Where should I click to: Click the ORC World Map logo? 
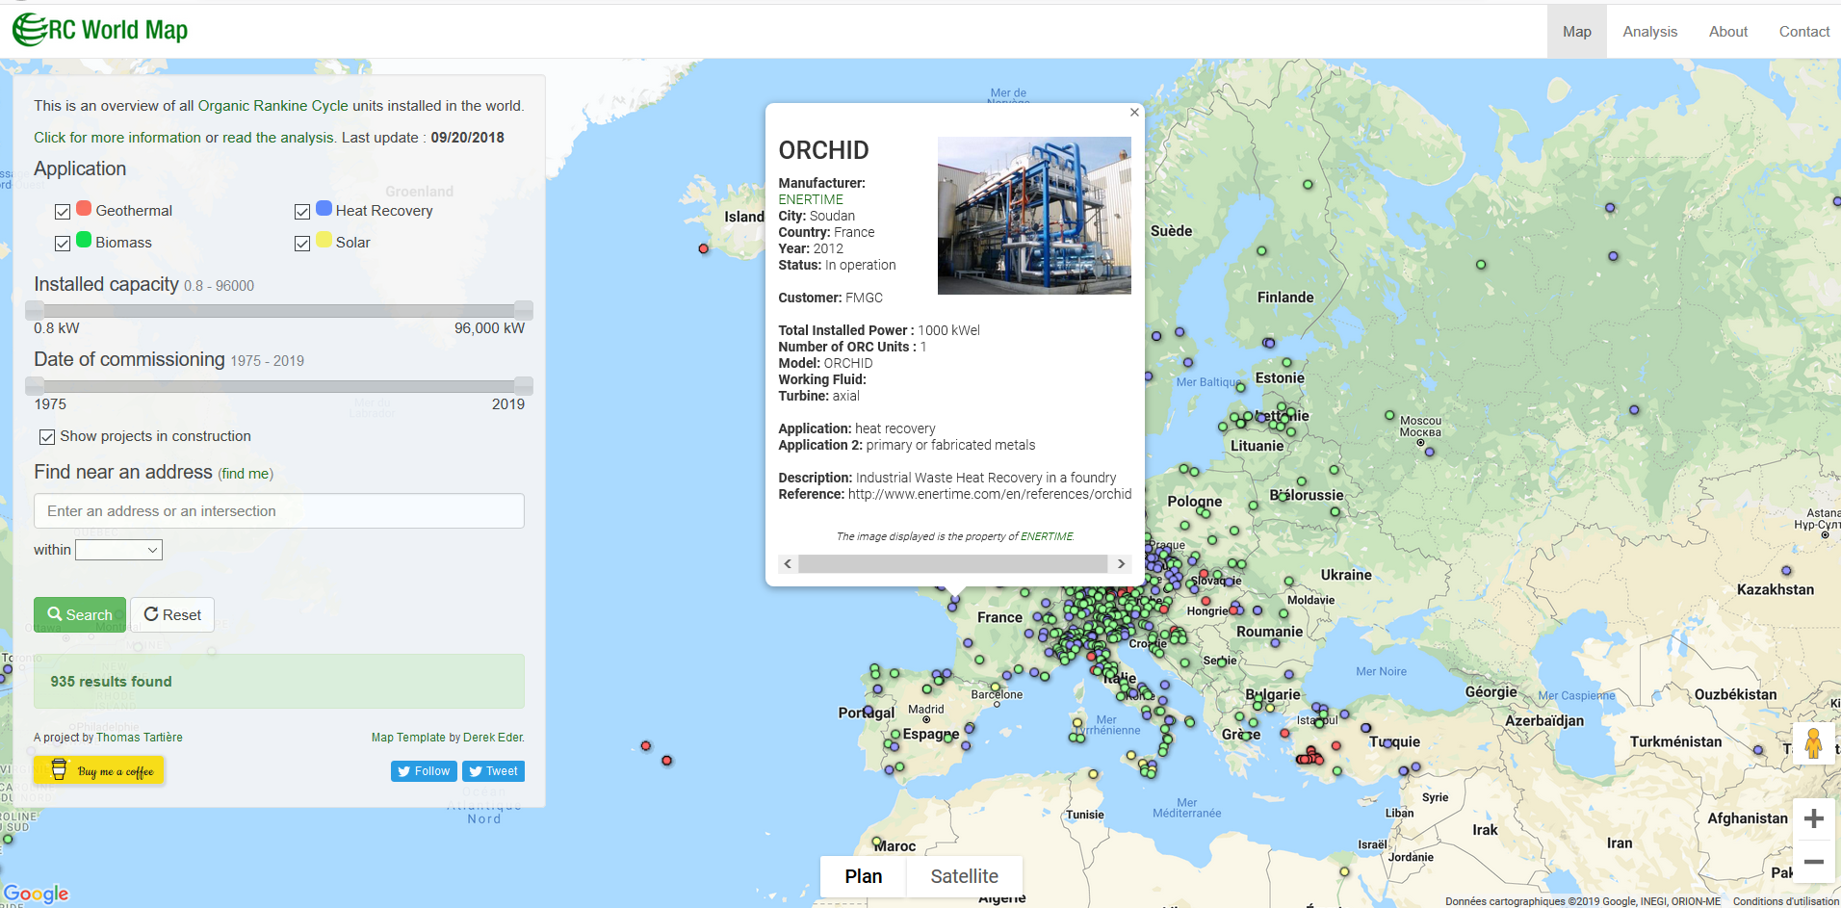tap(100, 30)
